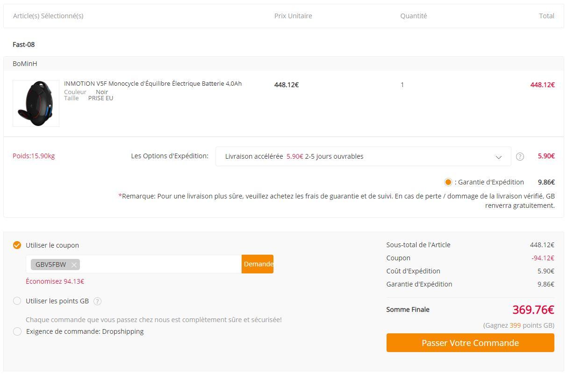Click the Article(s) Sélectionné(s) header
Viewport: 567px width, 375px height.
point(48,16)
